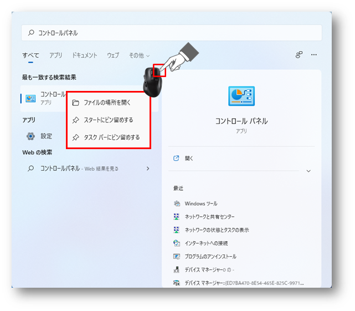Click the open icon beside 開く
Screen dimensions: 355x311
point(176,158)
